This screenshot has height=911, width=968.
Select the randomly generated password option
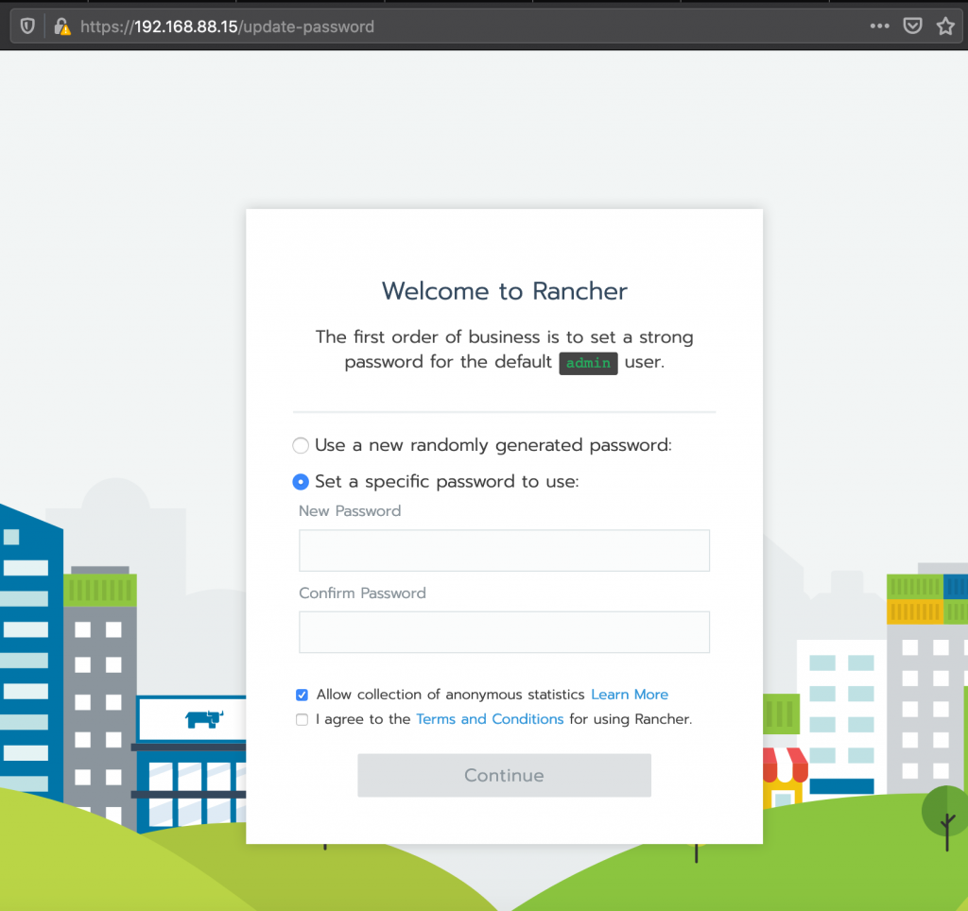click(301, 445)
